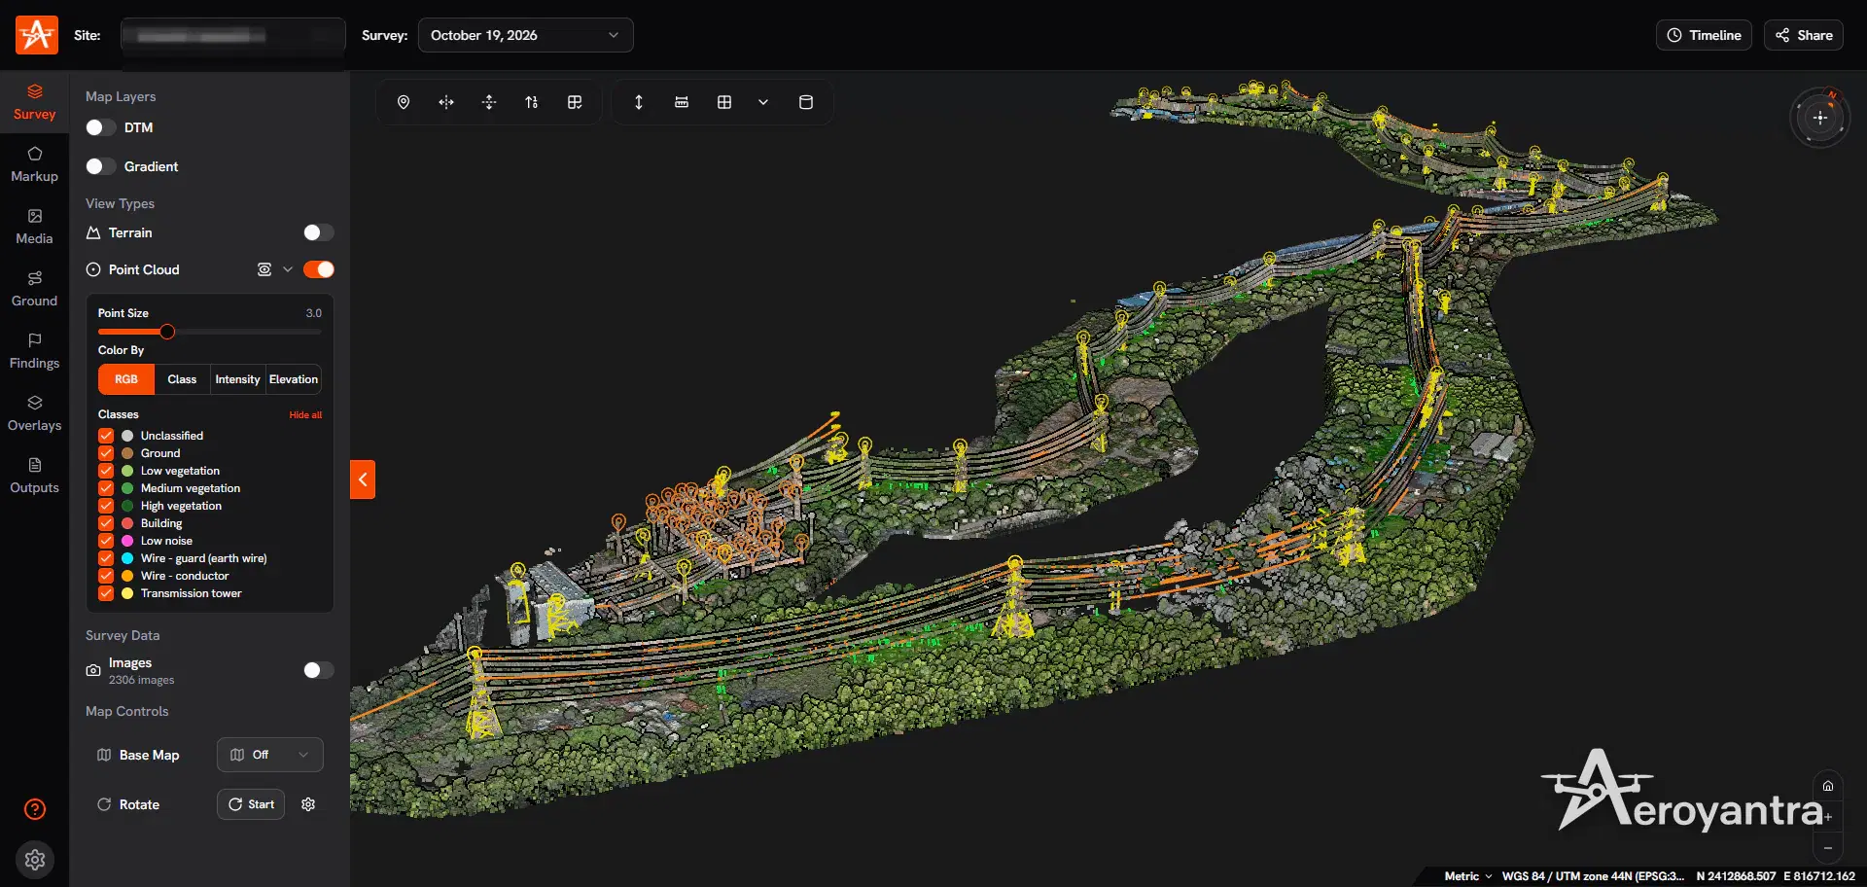Click the elevation sort numbers icon
Image resolution: width=1867 pixels, height=887 pixels.
click(532, 102)
